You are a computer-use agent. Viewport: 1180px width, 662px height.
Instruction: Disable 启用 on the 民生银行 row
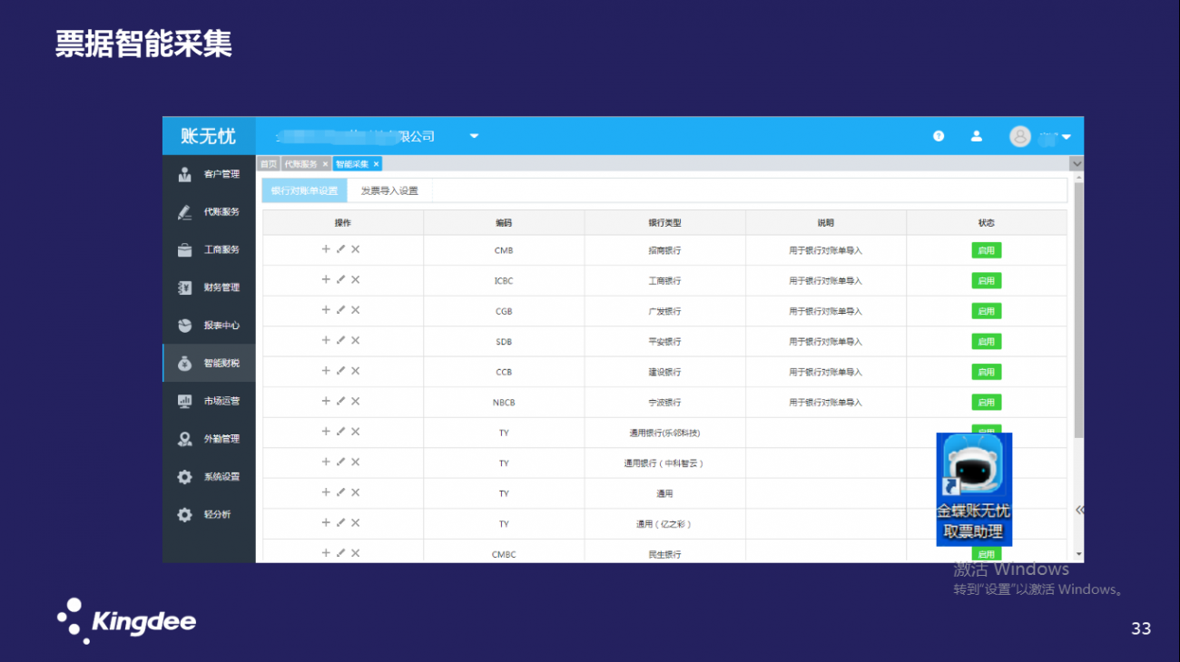tap(986, 552)
